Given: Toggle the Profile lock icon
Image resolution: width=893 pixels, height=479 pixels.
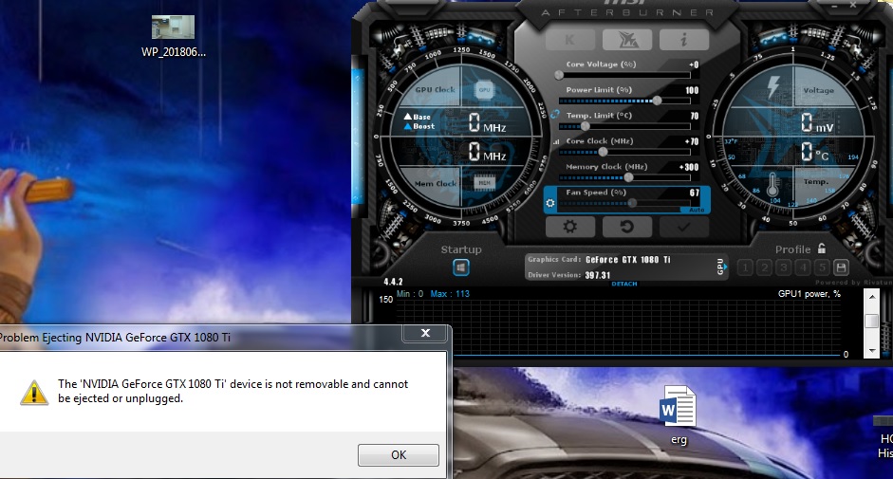Looking at the screenshot, I should pyautogui.click(x=821, y=249).
